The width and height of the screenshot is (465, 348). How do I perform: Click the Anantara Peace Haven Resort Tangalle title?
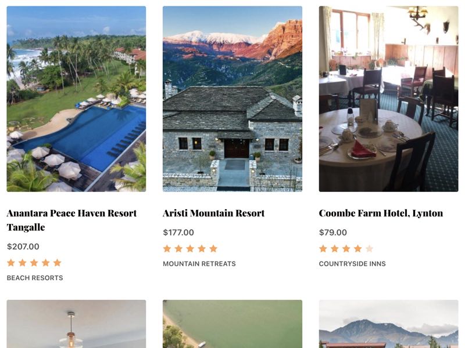pyautogui.click(x=71, y=220)
